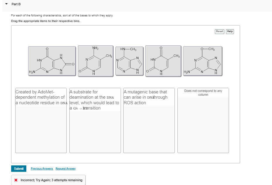
Task: Select the N6-methyladenine structure tile
Action: (x=129, y=61)
